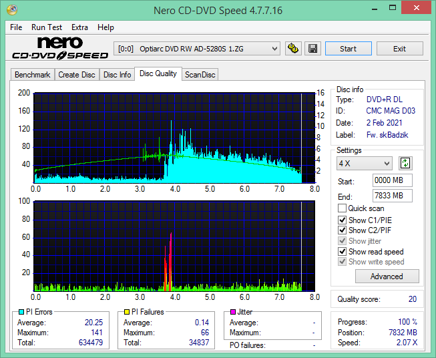Click the Position value 7832 MB
Viewport: 436px width, 358px height.
pyautogui.click(x=403, y=333)
